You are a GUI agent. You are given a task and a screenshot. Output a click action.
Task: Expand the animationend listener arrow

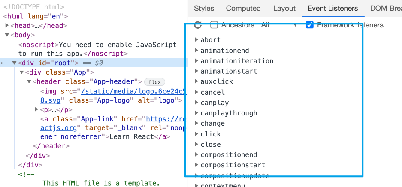pos(196,51)
